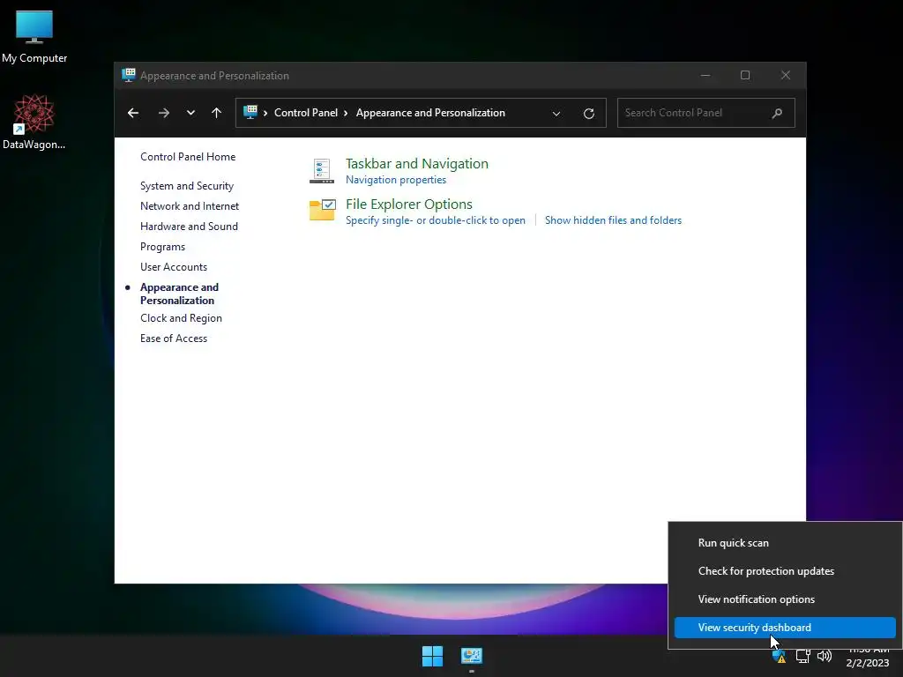This screenshot has width=903, height=677.
Task: Open Show hidden files and folders
Action: coord(614,220)
